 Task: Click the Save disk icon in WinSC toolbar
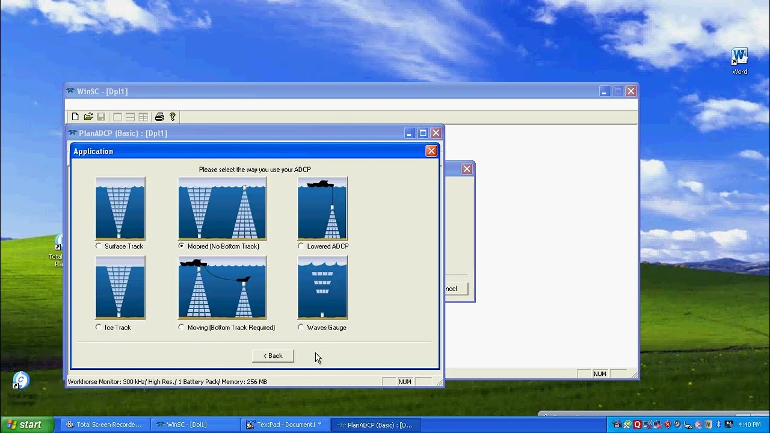point(100,117)
